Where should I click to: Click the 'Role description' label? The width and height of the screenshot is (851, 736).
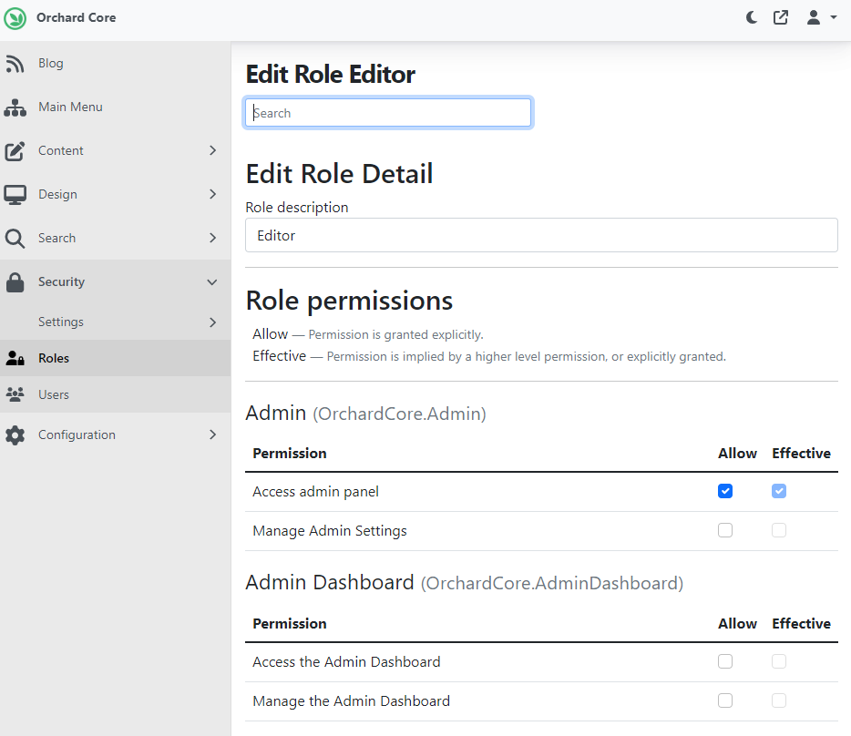point(297,208)
